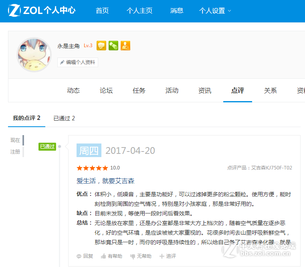Select the 已通过 2 sub-tab
This screenshot has width=305, height=267.
(64, 118)
